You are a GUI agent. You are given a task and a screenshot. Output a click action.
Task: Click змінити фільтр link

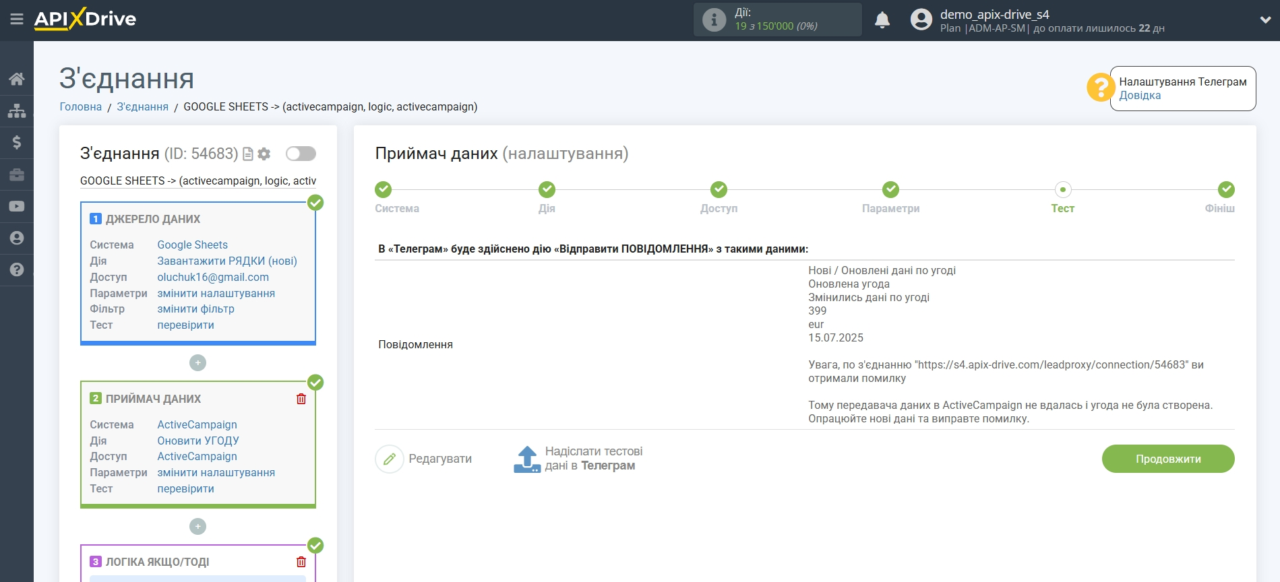(x=195, y=309)
